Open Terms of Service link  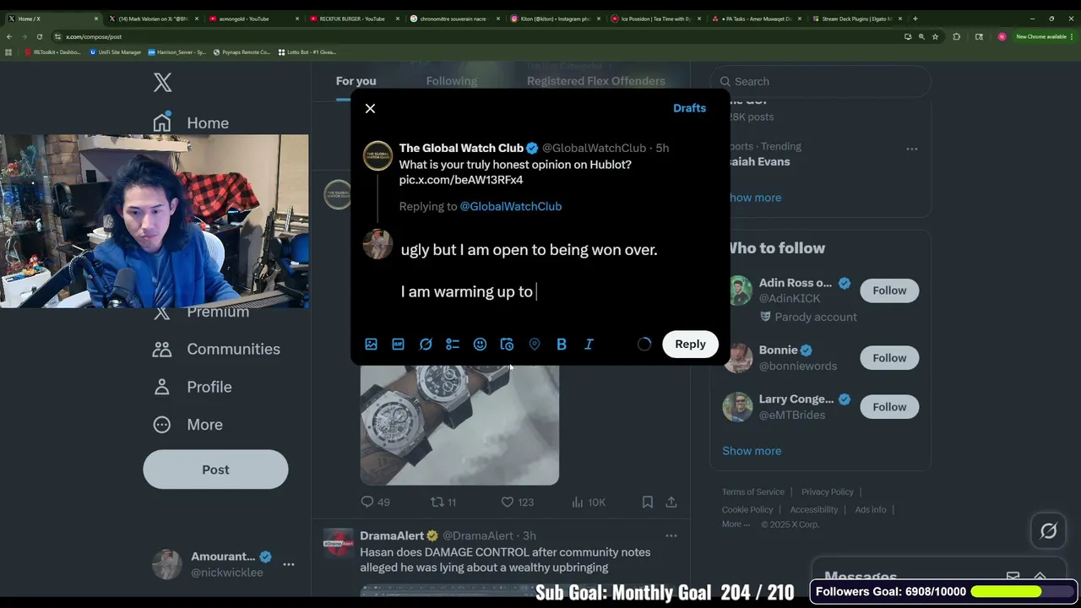(x=752, y=492)
